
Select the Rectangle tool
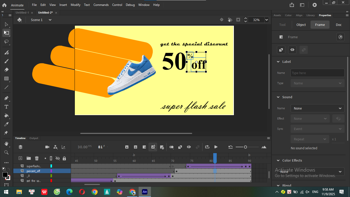coord(6,79)
